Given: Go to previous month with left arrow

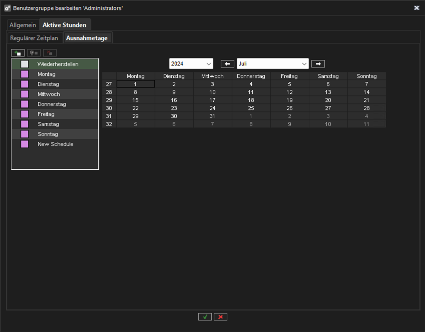Looking at the screenshot, I should [227, 64].
